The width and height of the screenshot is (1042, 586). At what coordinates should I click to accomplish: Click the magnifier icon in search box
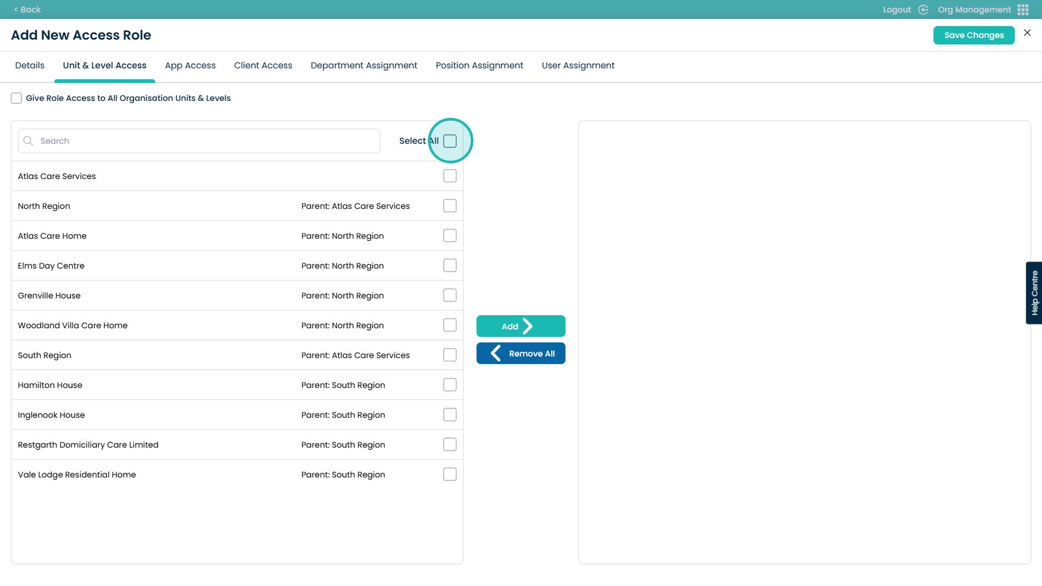tap(28, 141)
